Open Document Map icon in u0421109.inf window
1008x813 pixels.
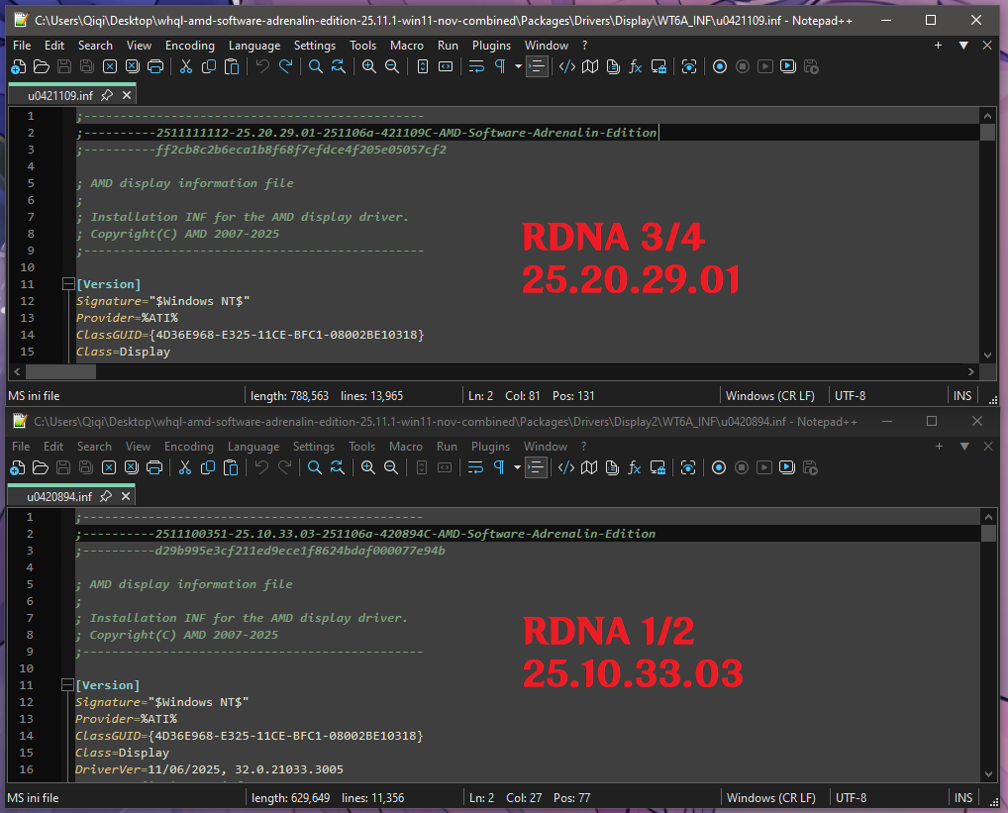click(590, 66)
